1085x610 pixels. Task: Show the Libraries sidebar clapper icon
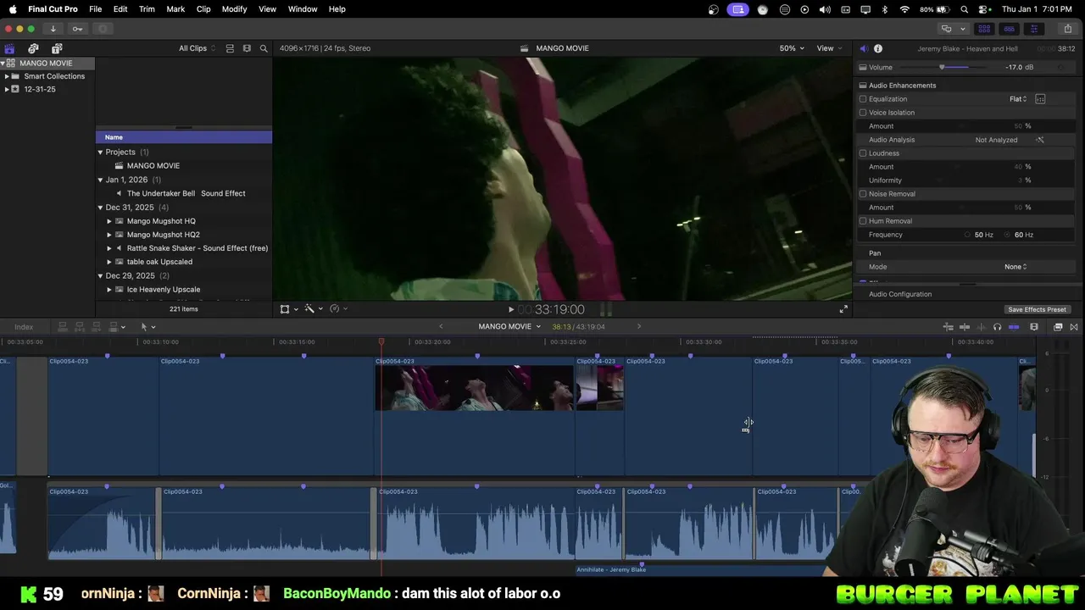pos(9,48)
